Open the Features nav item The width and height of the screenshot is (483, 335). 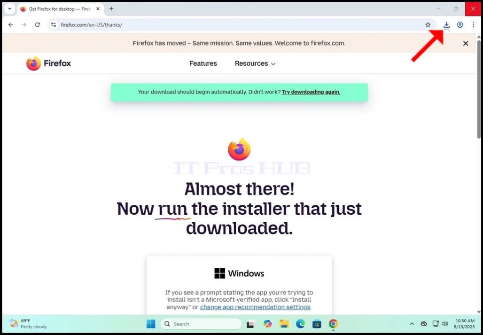click(x=203, y=63)
